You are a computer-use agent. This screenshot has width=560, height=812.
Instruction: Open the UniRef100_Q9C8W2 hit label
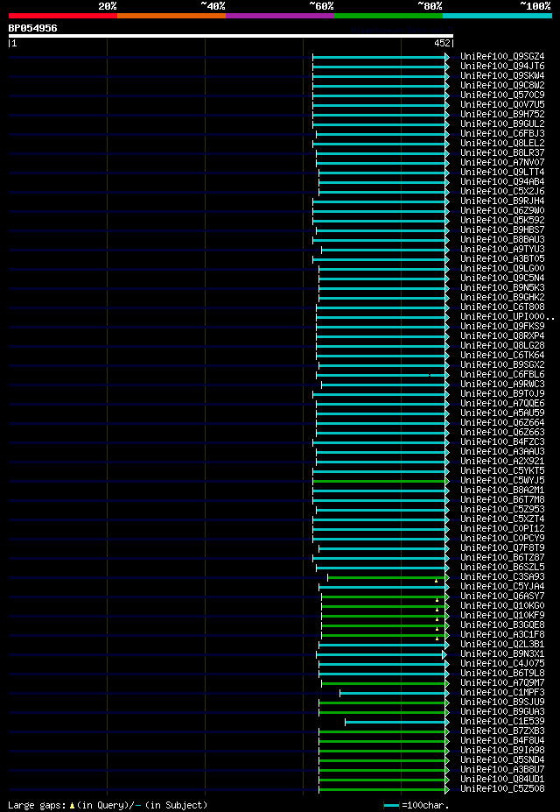502,86
